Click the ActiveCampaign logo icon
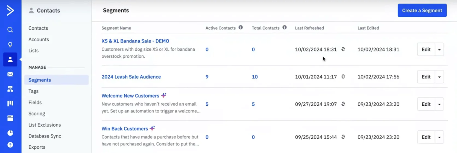This screenshot has height=153, width=457. pos(10,11)
